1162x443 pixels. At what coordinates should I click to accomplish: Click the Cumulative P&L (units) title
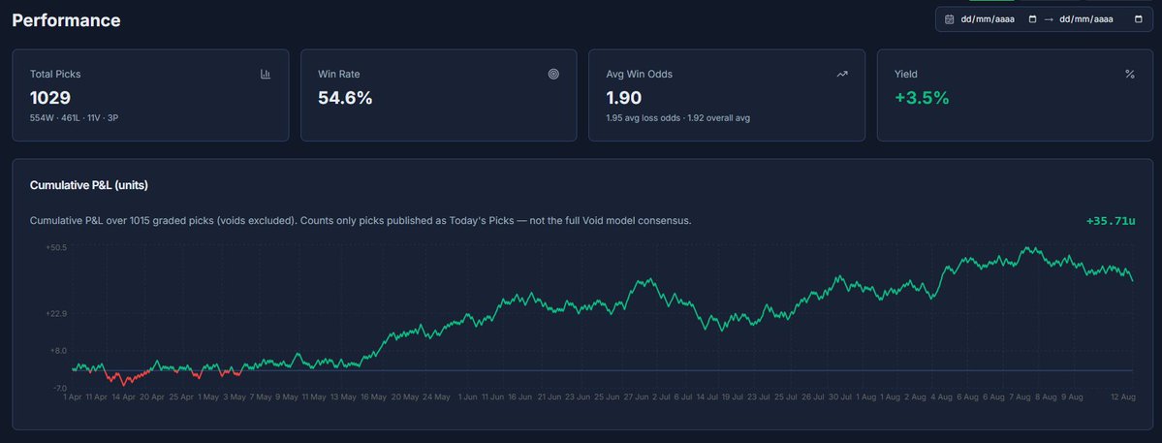click(89, 185)
